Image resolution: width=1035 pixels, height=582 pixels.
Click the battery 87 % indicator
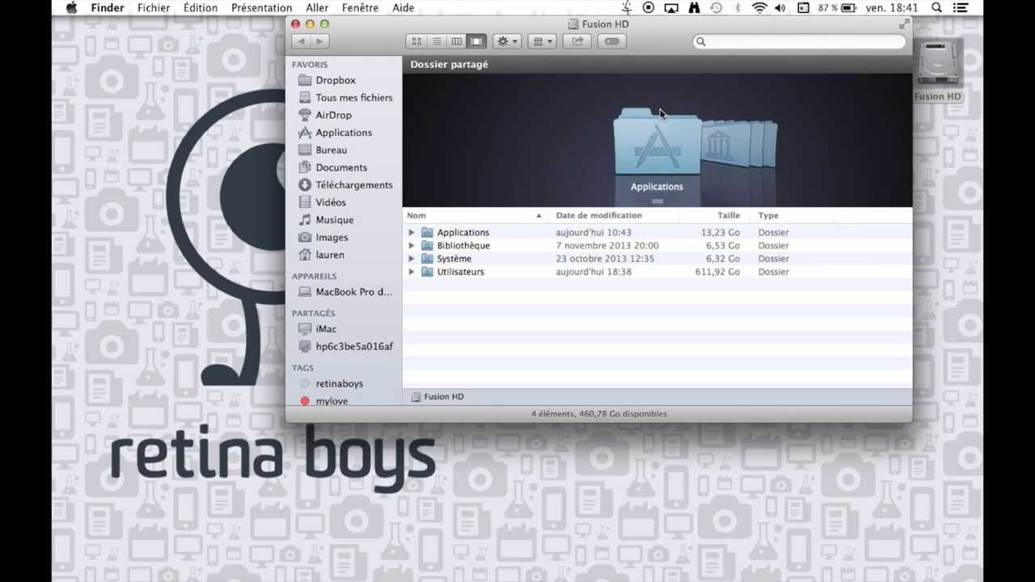pyautogui.click(x=836, y=8)
